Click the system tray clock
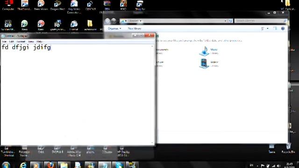299x168 pixels. tap(289, 165)
